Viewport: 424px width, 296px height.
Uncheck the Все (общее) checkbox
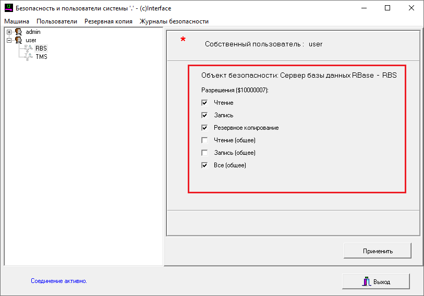(x=204, y=165)
